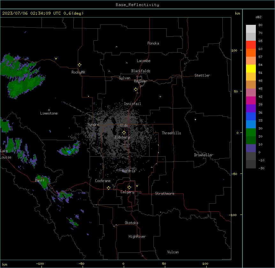The width and height of the screenshot is (275, 268).
Task: Select the yellow diamond marker near Olds
Action: click(x=124, y=133)
